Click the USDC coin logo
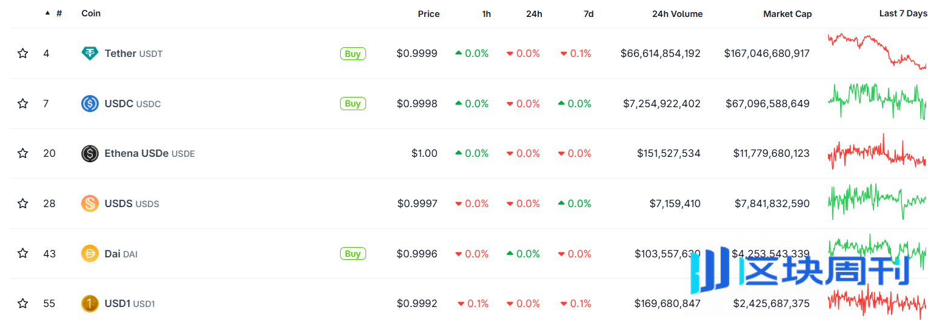This screenshot has height=327, width=928. [90, 104]
